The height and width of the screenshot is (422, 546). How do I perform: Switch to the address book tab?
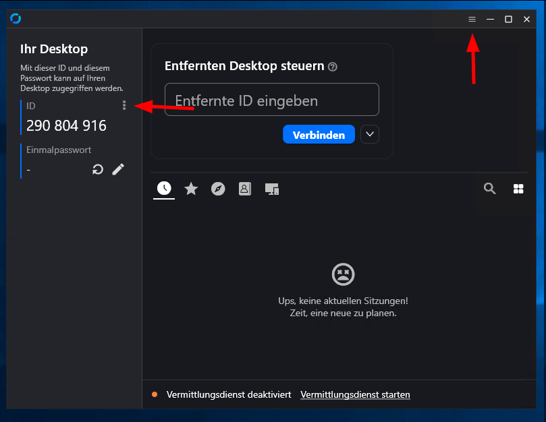click(245, 189)
